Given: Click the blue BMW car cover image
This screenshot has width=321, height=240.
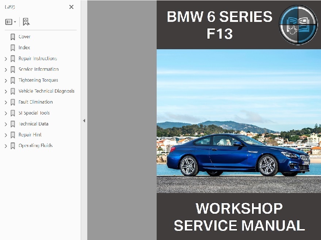Looking at the screenshot, I should (239, 121).
